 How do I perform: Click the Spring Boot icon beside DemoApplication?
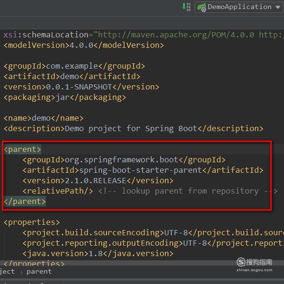click(x=202, y=8)
